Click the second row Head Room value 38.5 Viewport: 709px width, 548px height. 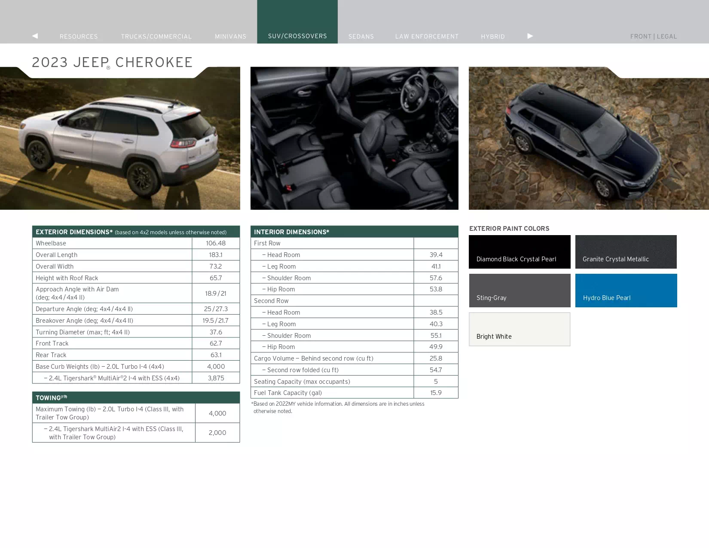[436, 312]
